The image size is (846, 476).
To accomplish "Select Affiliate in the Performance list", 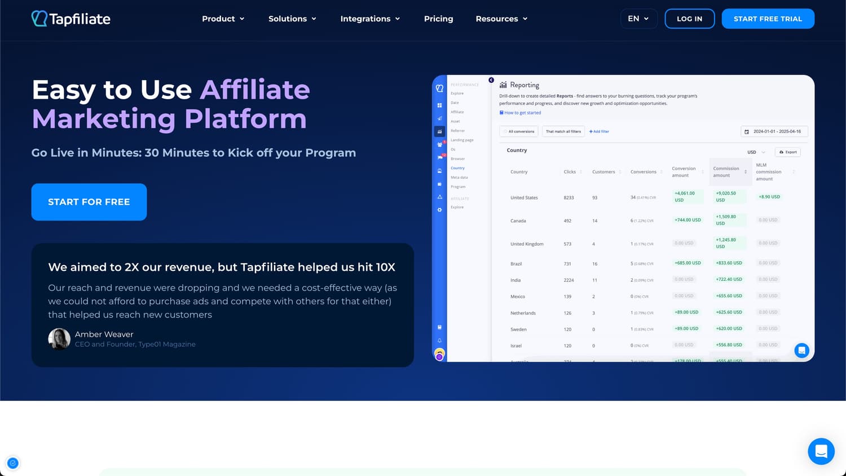I will [x=457, y=112].
